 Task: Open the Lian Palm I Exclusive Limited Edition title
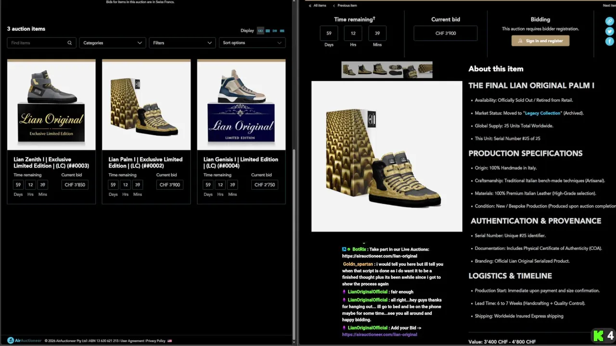point(145,162)
